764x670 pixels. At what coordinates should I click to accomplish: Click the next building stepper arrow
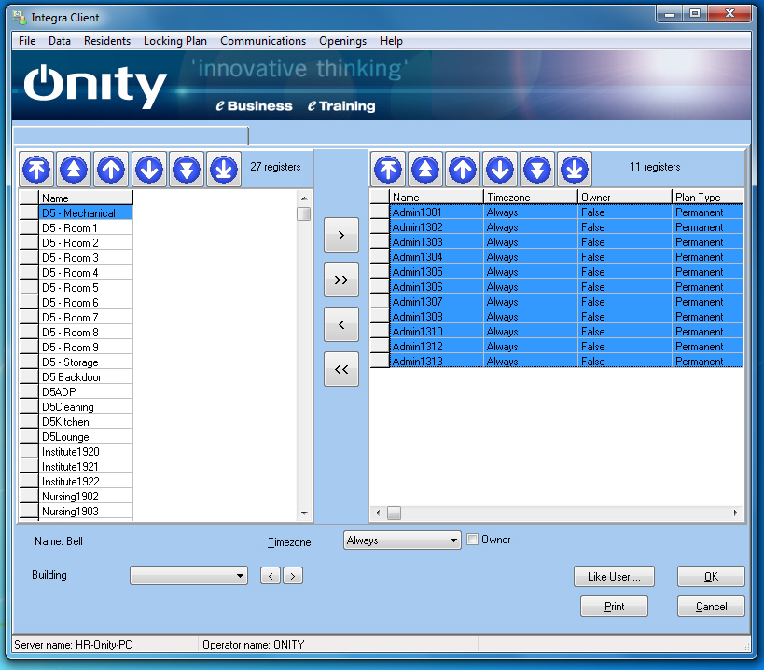coord(294,576)
